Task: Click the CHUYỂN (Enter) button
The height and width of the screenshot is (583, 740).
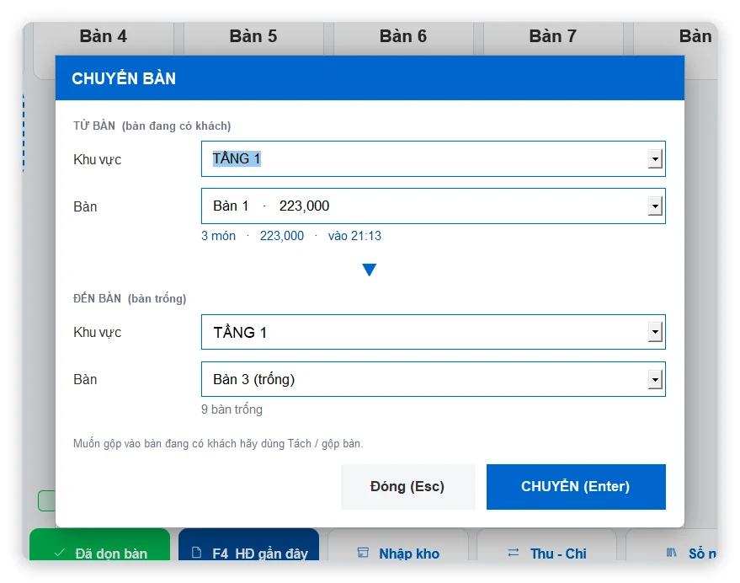Action: [x=576, y=487]
